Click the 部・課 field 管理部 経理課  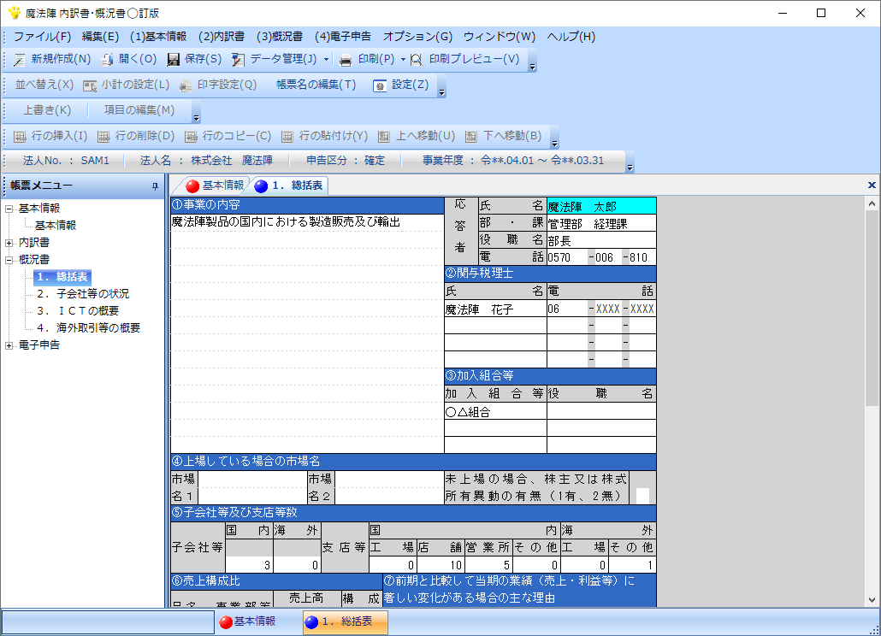601,223
